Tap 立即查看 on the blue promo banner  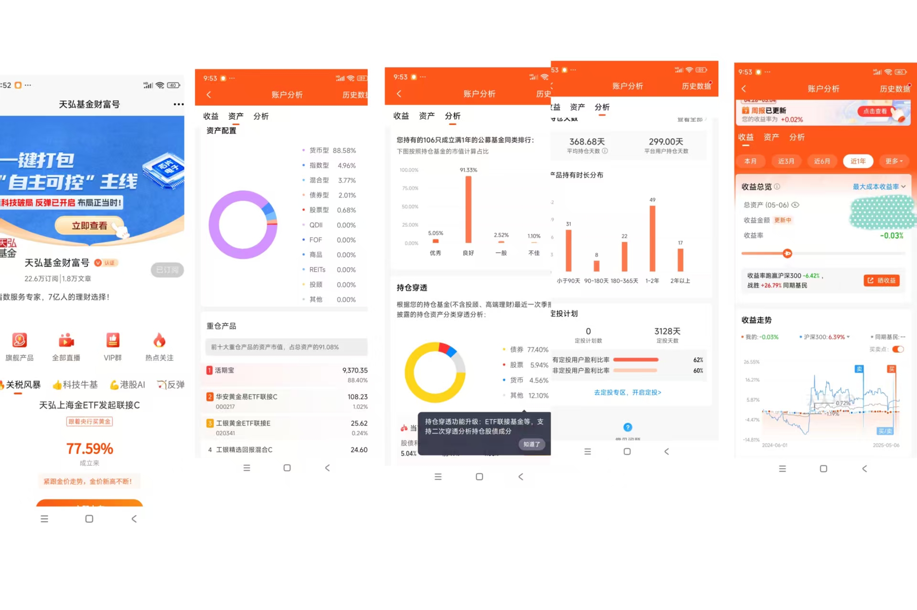coord(89,226)
